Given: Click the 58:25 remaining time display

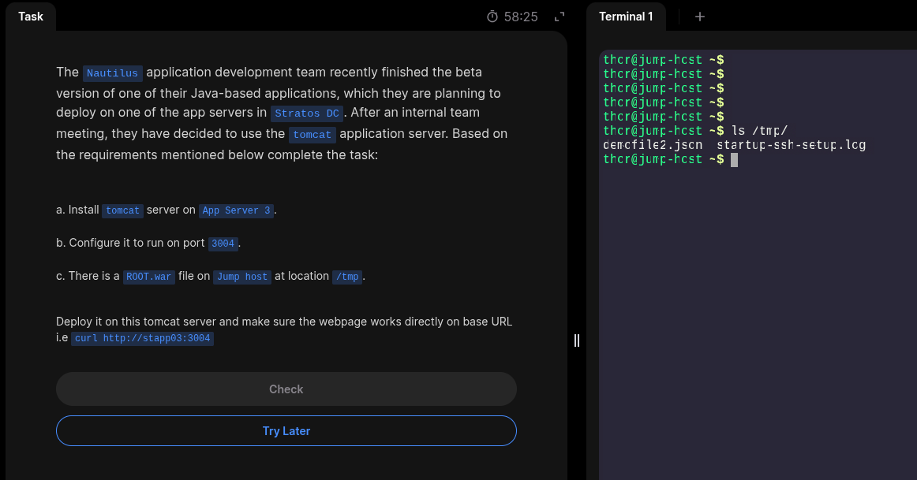Looking at the screenshot, I should click(521, 17).
